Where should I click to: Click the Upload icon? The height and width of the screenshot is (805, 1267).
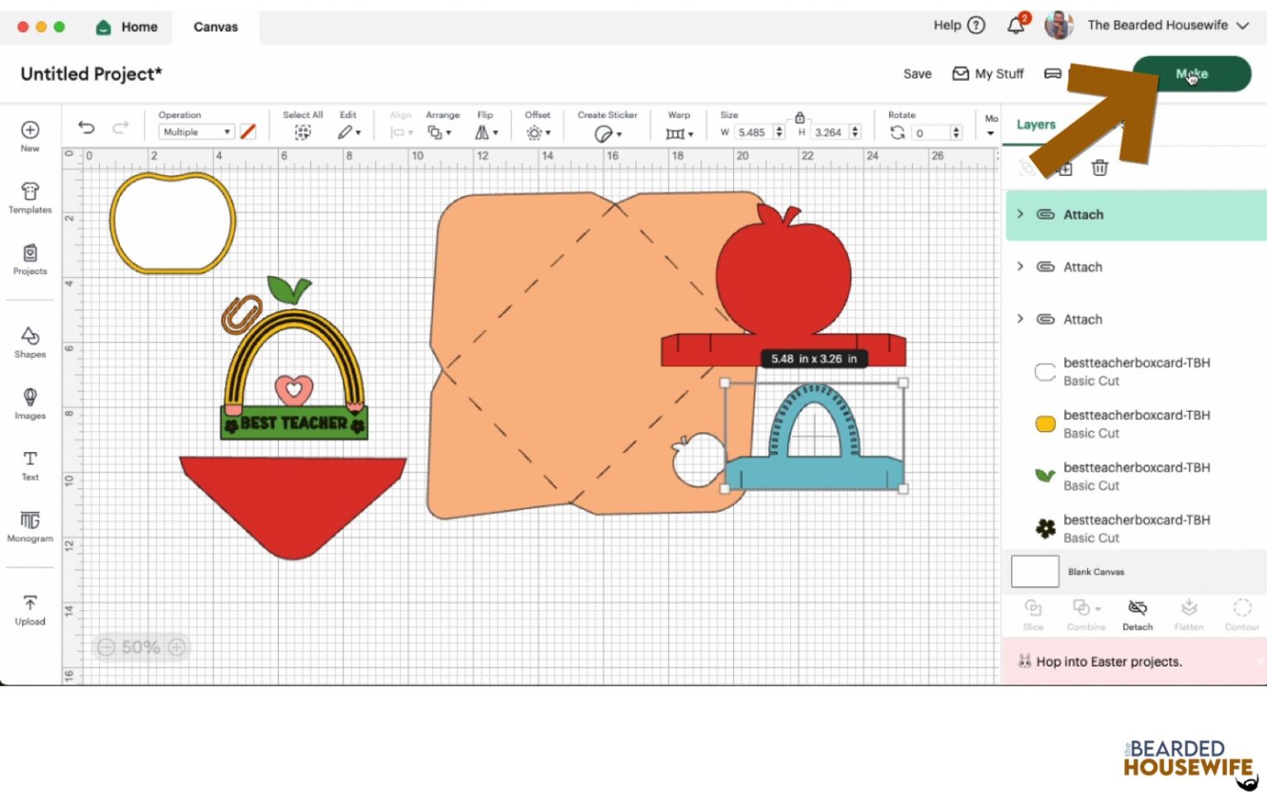30,610
